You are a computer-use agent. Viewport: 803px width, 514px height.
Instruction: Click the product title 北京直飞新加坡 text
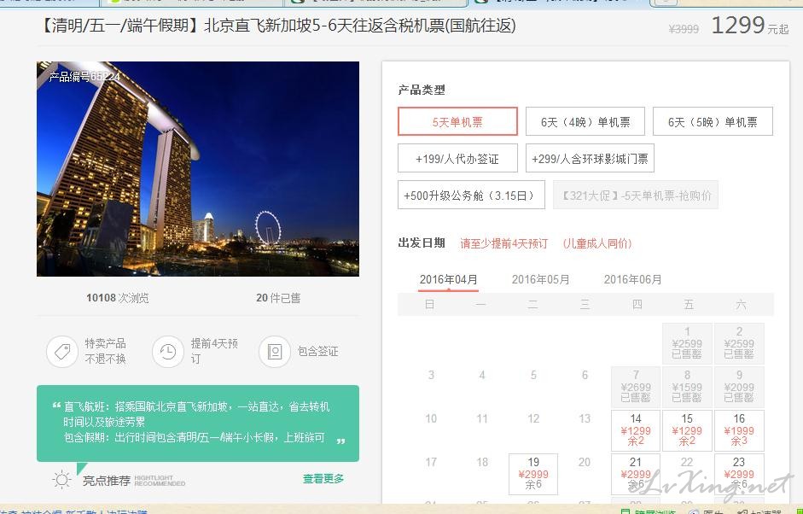click(x=278, y=25)
